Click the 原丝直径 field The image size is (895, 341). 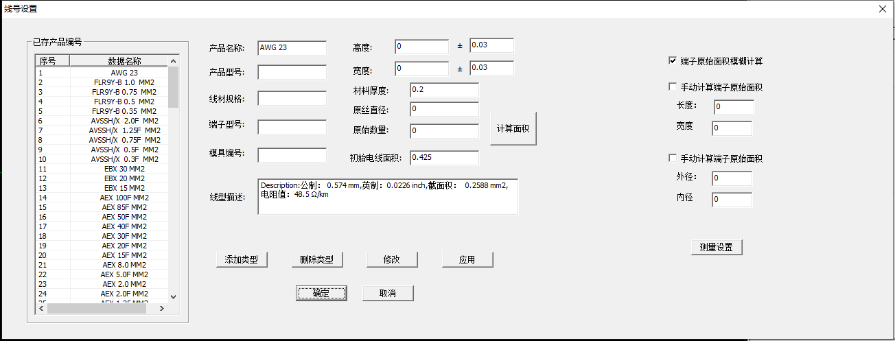tap(444, 109)
